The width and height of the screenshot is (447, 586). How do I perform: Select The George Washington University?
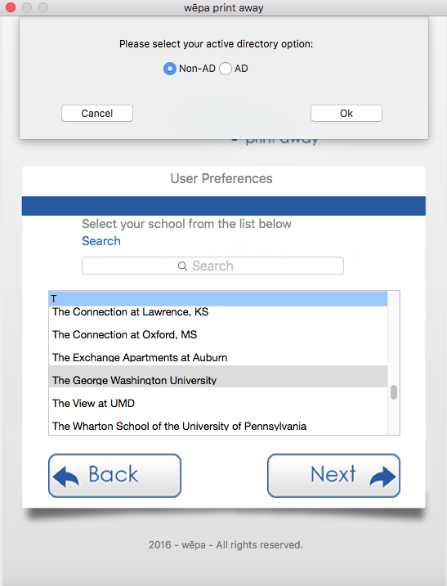(218, 377)
